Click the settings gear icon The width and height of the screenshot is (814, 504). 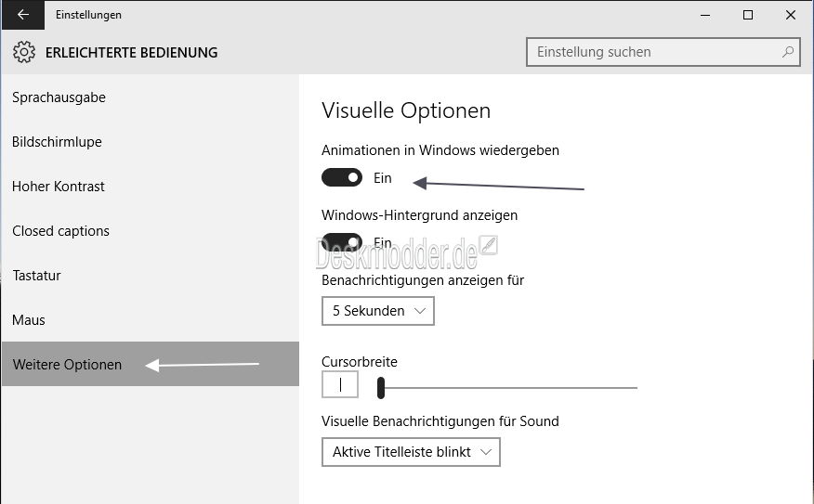(24, 52)
